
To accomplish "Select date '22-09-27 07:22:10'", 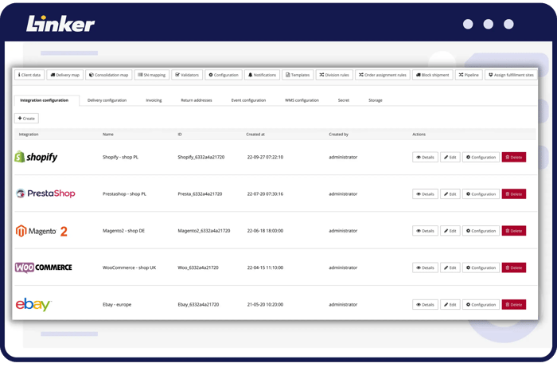I will pyautogui.click(x=265, y=157).
